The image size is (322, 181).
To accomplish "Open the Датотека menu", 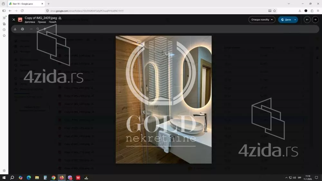I will click(30, 22).
